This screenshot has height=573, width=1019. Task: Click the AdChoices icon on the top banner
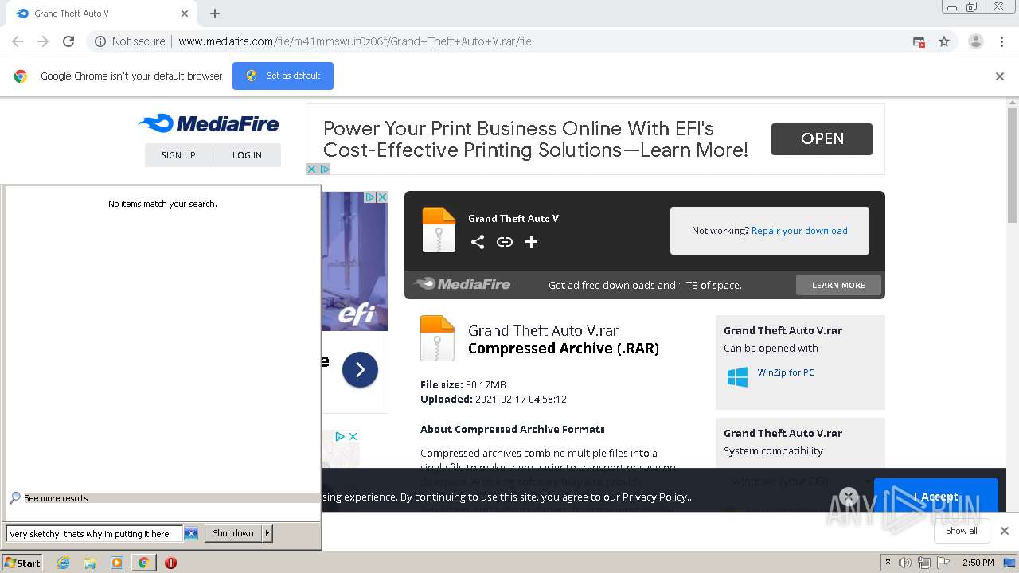click(324, 169)
